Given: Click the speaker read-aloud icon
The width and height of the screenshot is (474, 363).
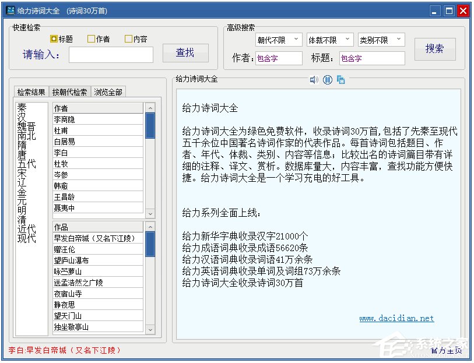Looking at the screenshot, I should (x=314, y=80).
